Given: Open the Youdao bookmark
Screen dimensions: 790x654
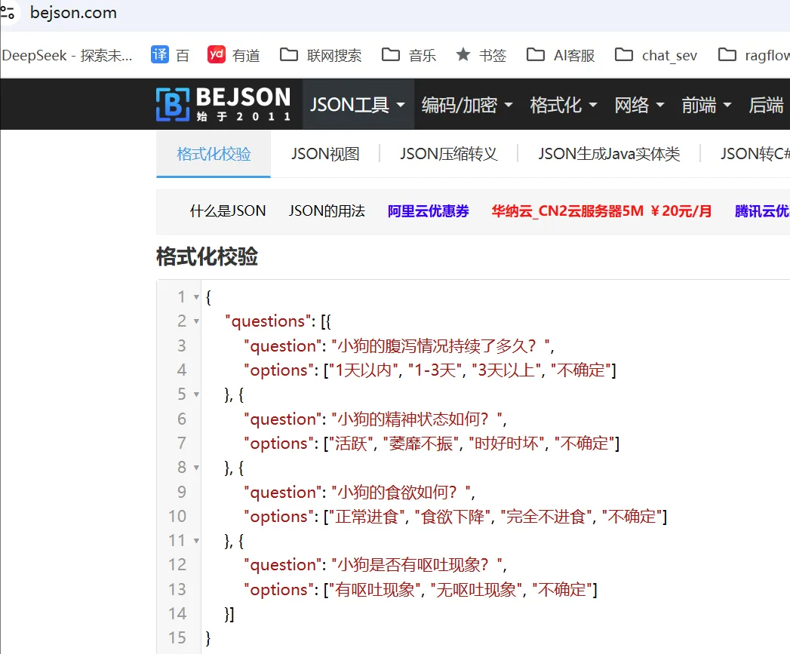Looking at the screenshot, I should 234,55.
